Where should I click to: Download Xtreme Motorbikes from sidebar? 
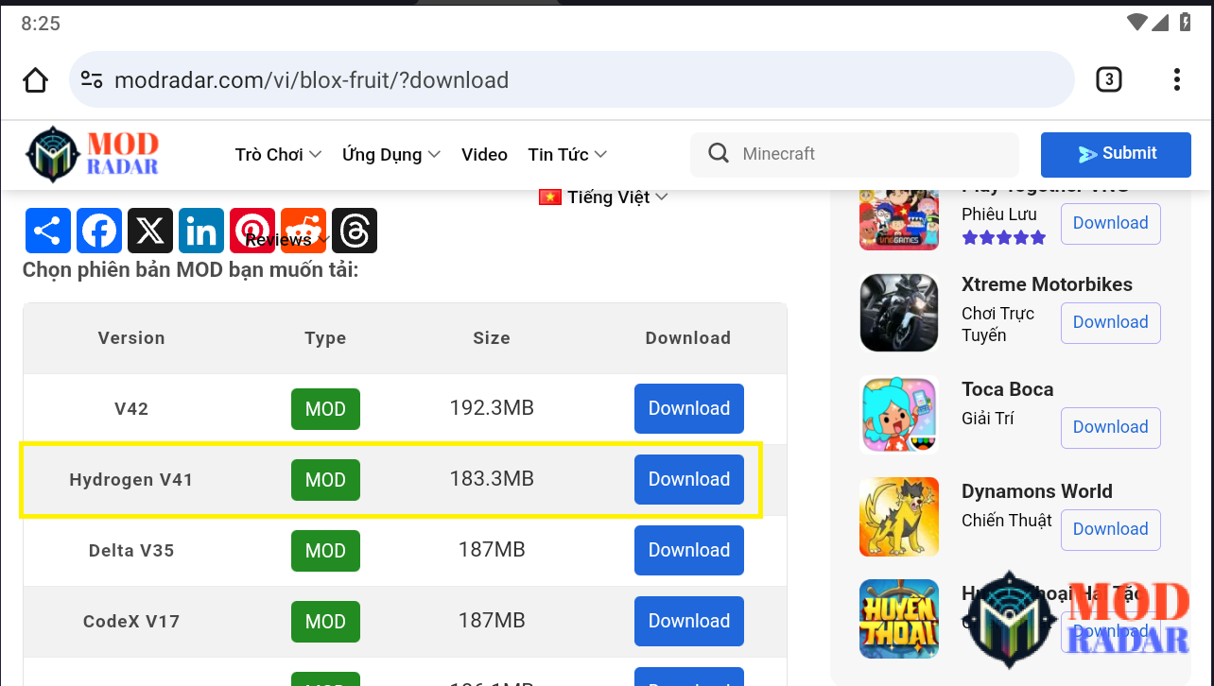tap(1110, 322)
